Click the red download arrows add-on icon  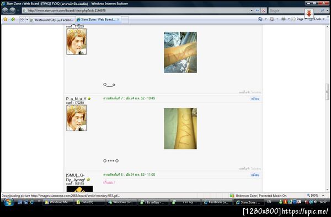click(x=309, y=14)
